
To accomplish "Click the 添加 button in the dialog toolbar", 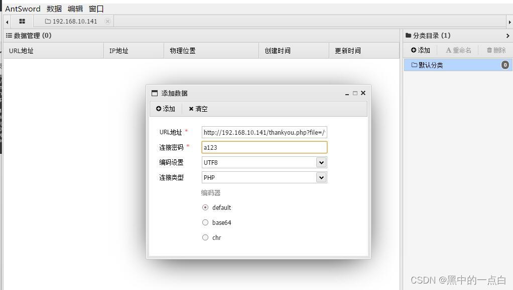I will tap(166, 109).
